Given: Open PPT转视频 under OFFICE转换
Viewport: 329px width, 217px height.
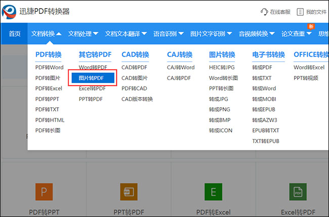Looking at the screenshot, I should [x=306, y=78].
